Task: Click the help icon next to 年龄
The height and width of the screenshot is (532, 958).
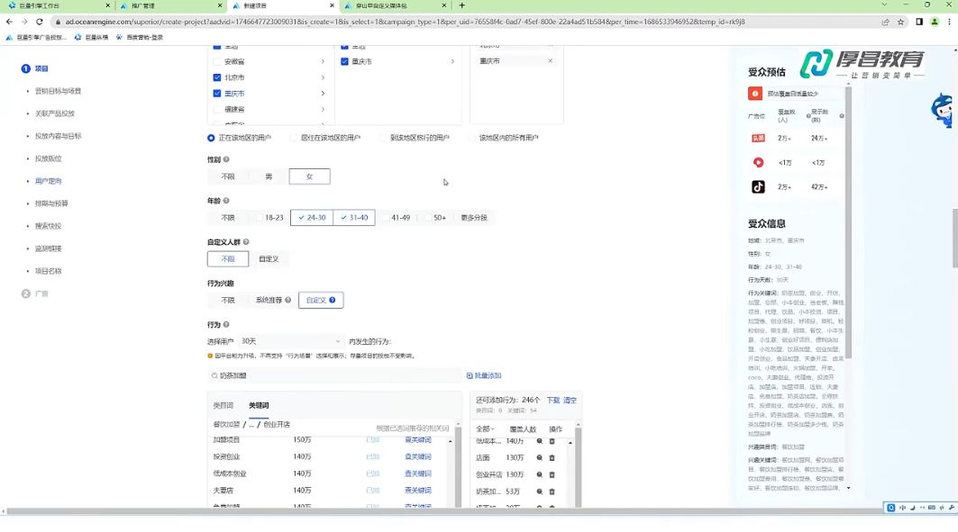Action: tap(226, 201)
